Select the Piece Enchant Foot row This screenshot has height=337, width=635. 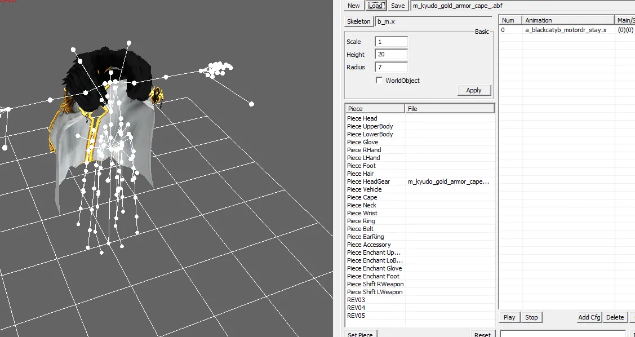(420, 276)
